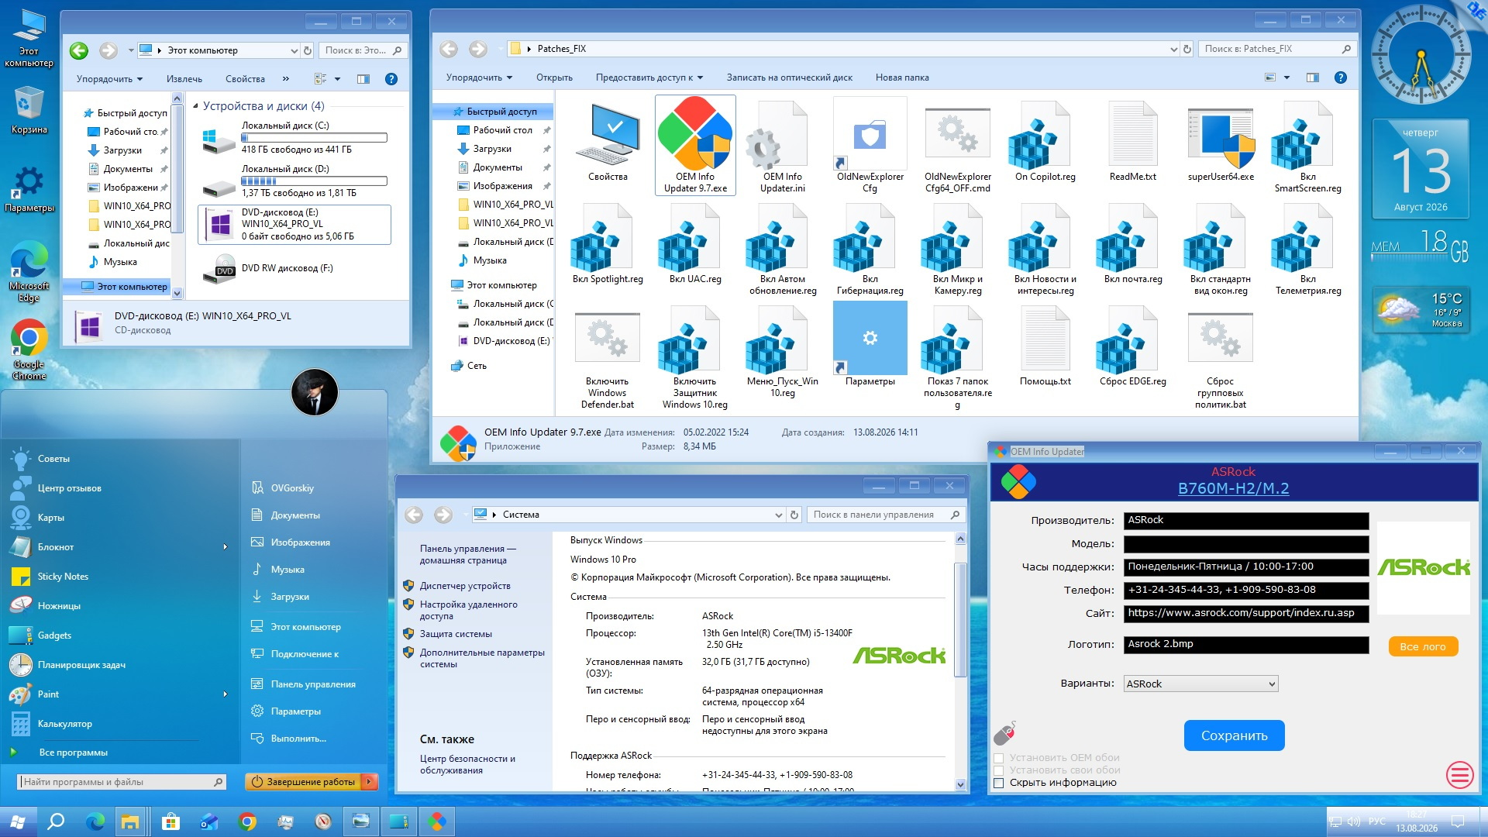Open Дополнительные параметры системы link
Viewport: 1488px width, 837px height.
(482, 658)
